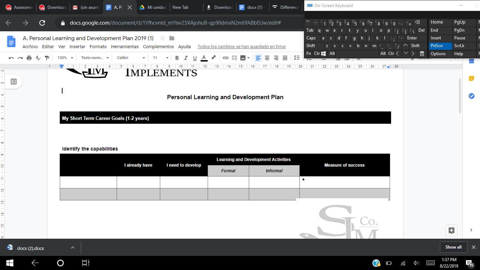Open the Texto normal style dropdown
The width and height of the screenshot is (480, 270).
click(x=95, y=58)
